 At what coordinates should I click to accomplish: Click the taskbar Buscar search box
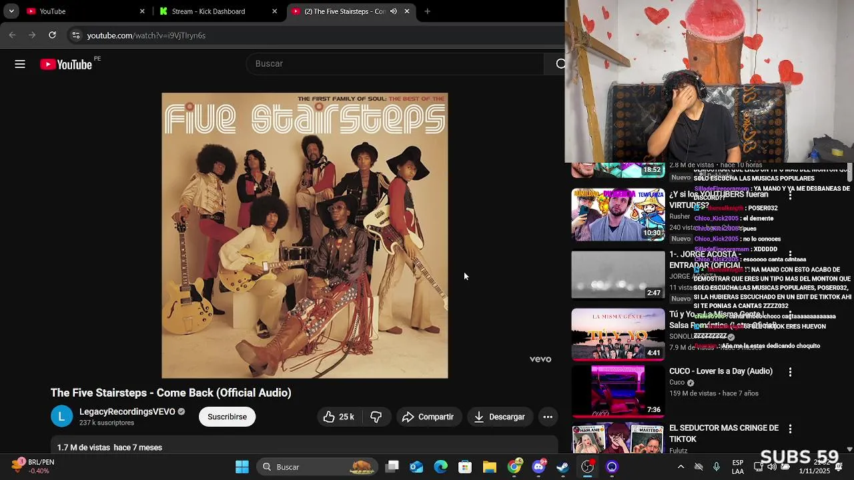pos(317,467)
